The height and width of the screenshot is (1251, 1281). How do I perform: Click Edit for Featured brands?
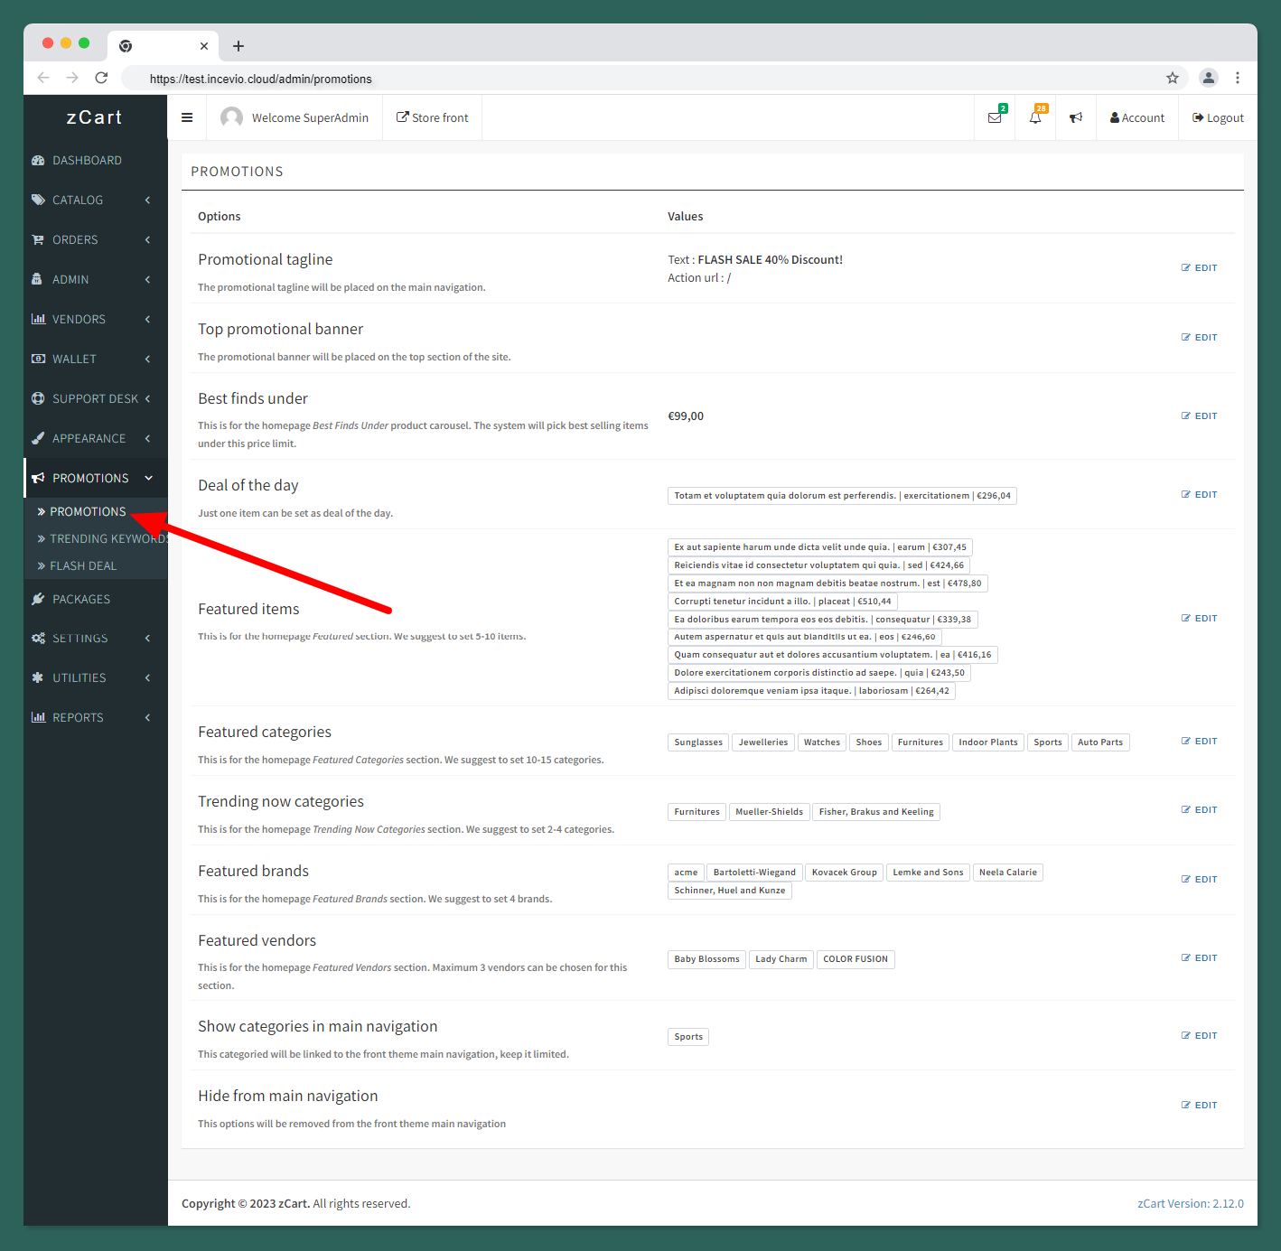[x=1199, y=880]
